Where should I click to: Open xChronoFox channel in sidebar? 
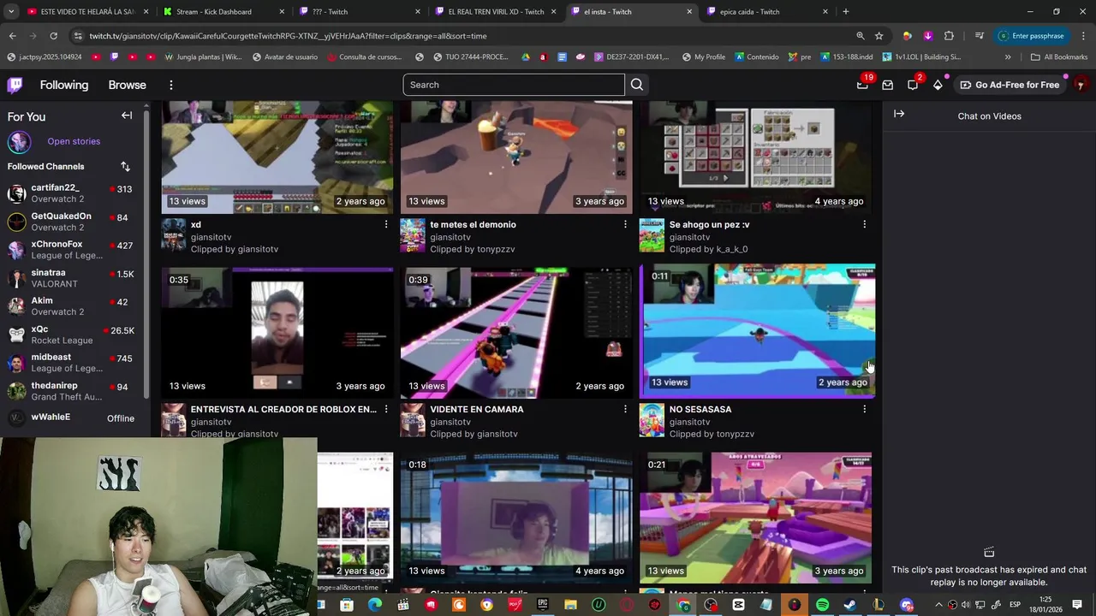tap(73, 250)
